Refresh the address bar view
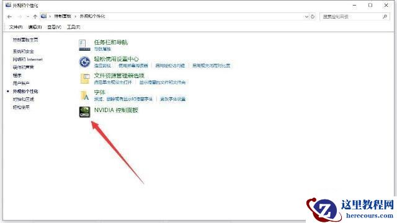The image size is (397, 223). (313, 17)
